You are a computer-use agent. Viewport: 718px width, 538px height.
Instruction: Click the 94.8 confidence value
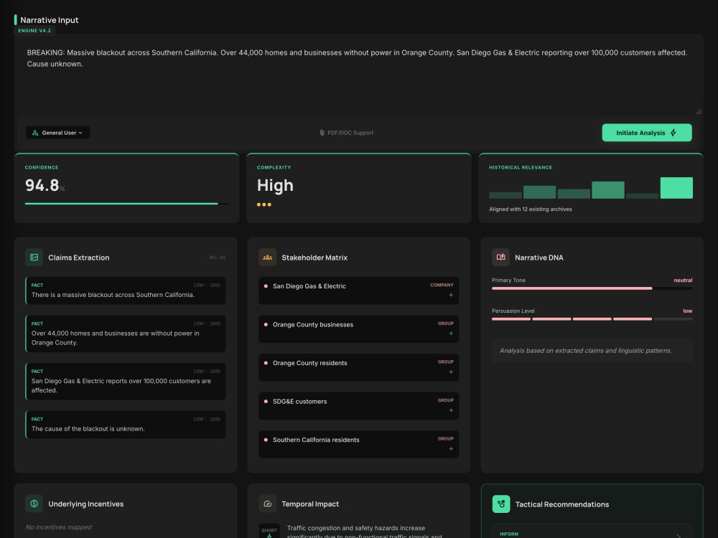point(42,185)
